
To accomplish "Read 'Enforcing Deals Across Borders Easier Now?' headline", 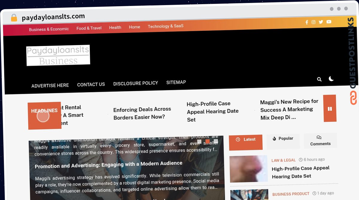I will [142, 113].
